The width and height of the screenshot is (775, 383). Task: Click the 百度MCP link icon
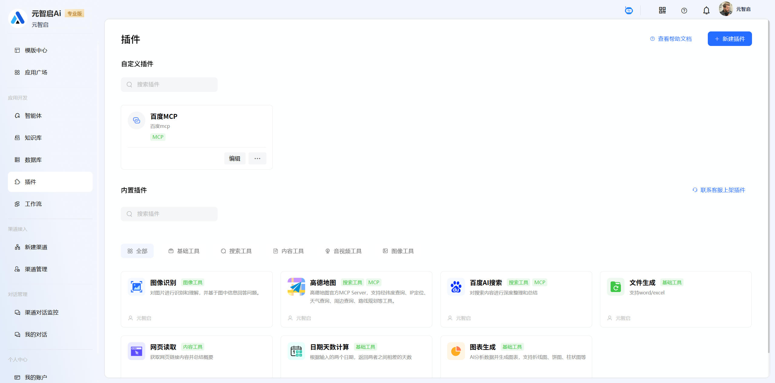(x=137, y=121)
